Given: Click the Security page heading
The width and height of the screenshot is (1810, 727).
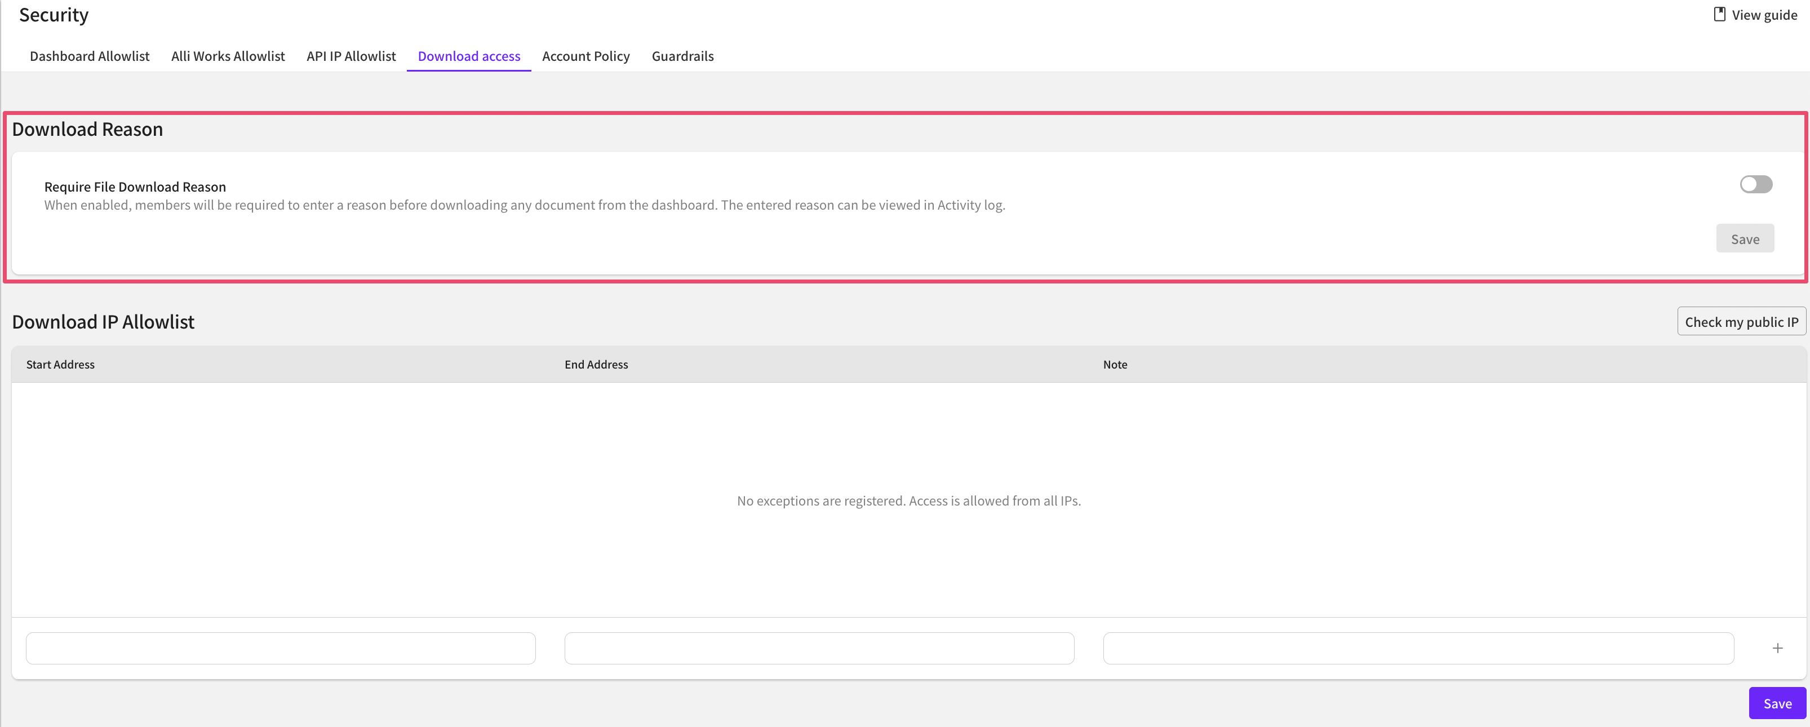Looking at the screenshot, I should (54, 15).
